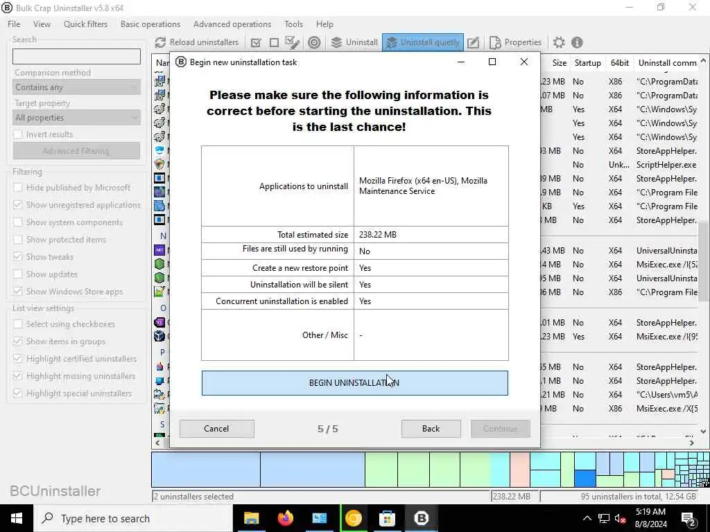Click the Advanced filtering button
The image size is (710, 532).
(x=76, y=150)
